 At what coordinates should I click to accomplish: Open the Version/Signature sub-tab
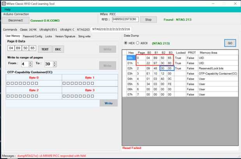[65, 36]
